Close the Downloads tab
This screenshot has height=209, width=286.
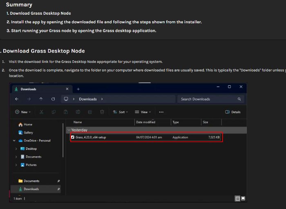click(x=67, y=89)
